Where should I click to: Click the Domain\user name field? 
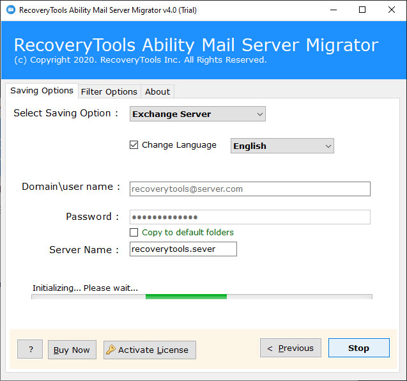[250, 189]
